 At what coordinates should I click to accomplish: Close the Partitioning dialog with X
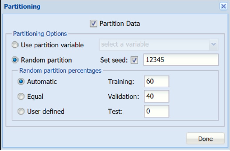223,6
